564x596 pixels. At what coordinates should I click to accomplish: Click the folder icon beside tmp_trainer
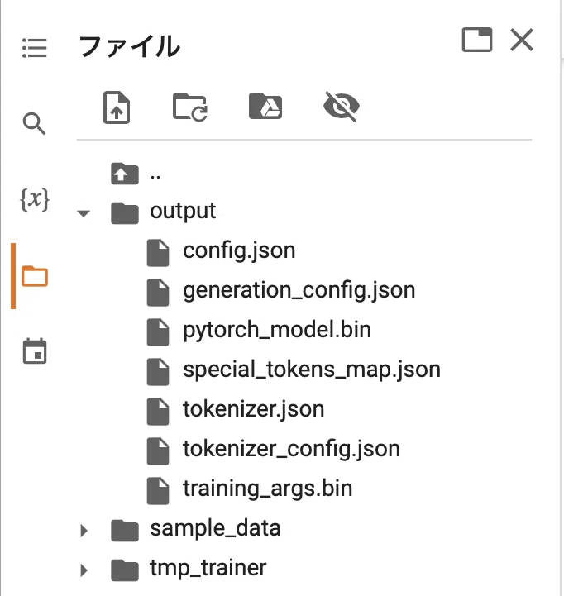(125, 570)
